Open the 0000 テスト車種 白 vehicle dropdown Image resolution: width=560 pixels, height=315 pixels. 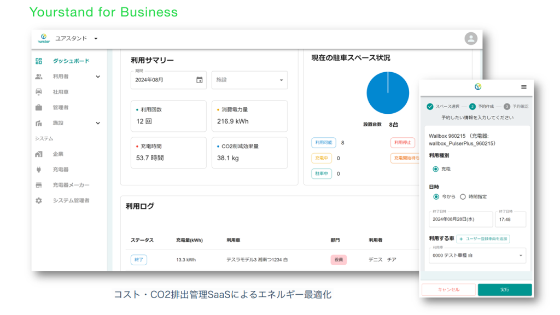coord(476,255)
